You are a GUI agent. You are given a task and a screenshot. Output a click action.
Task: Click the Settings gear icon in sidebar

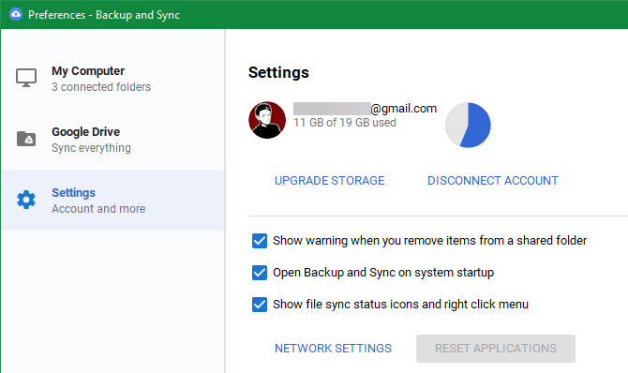(x=26, y=200)
